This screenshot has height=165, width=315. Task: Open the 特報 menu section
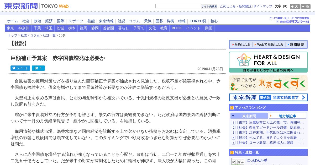point(182,21)
